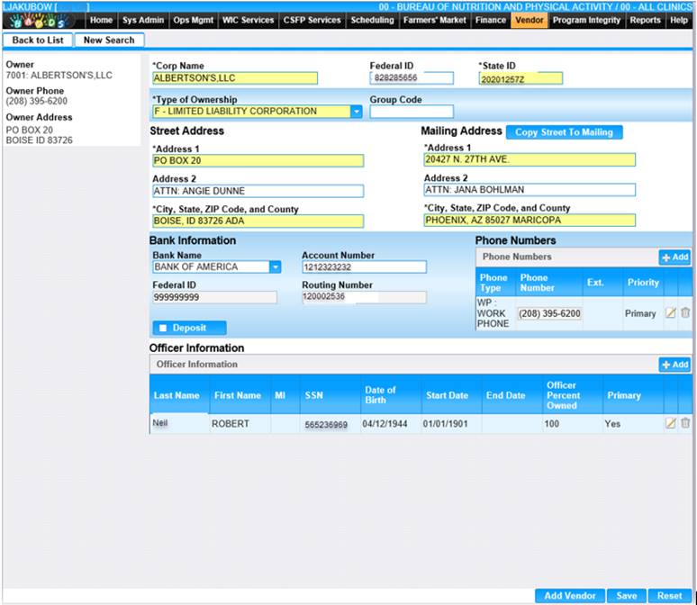This screenshot has width=697, height=605.
Task: Open the Reports menu
Action: [x=645, y=21]
